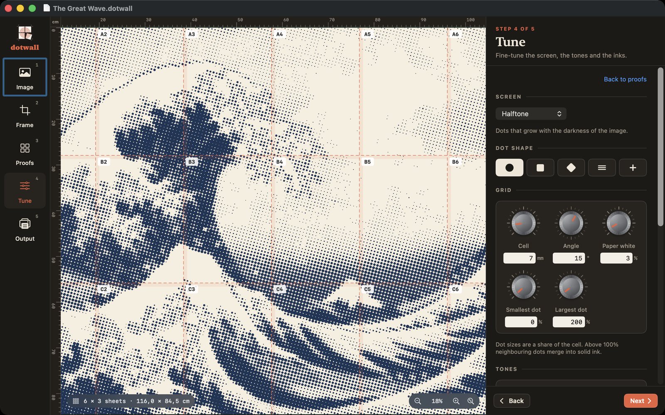665x415 pixels.
Task: Select sheet label A6
Action: [456, 34]
